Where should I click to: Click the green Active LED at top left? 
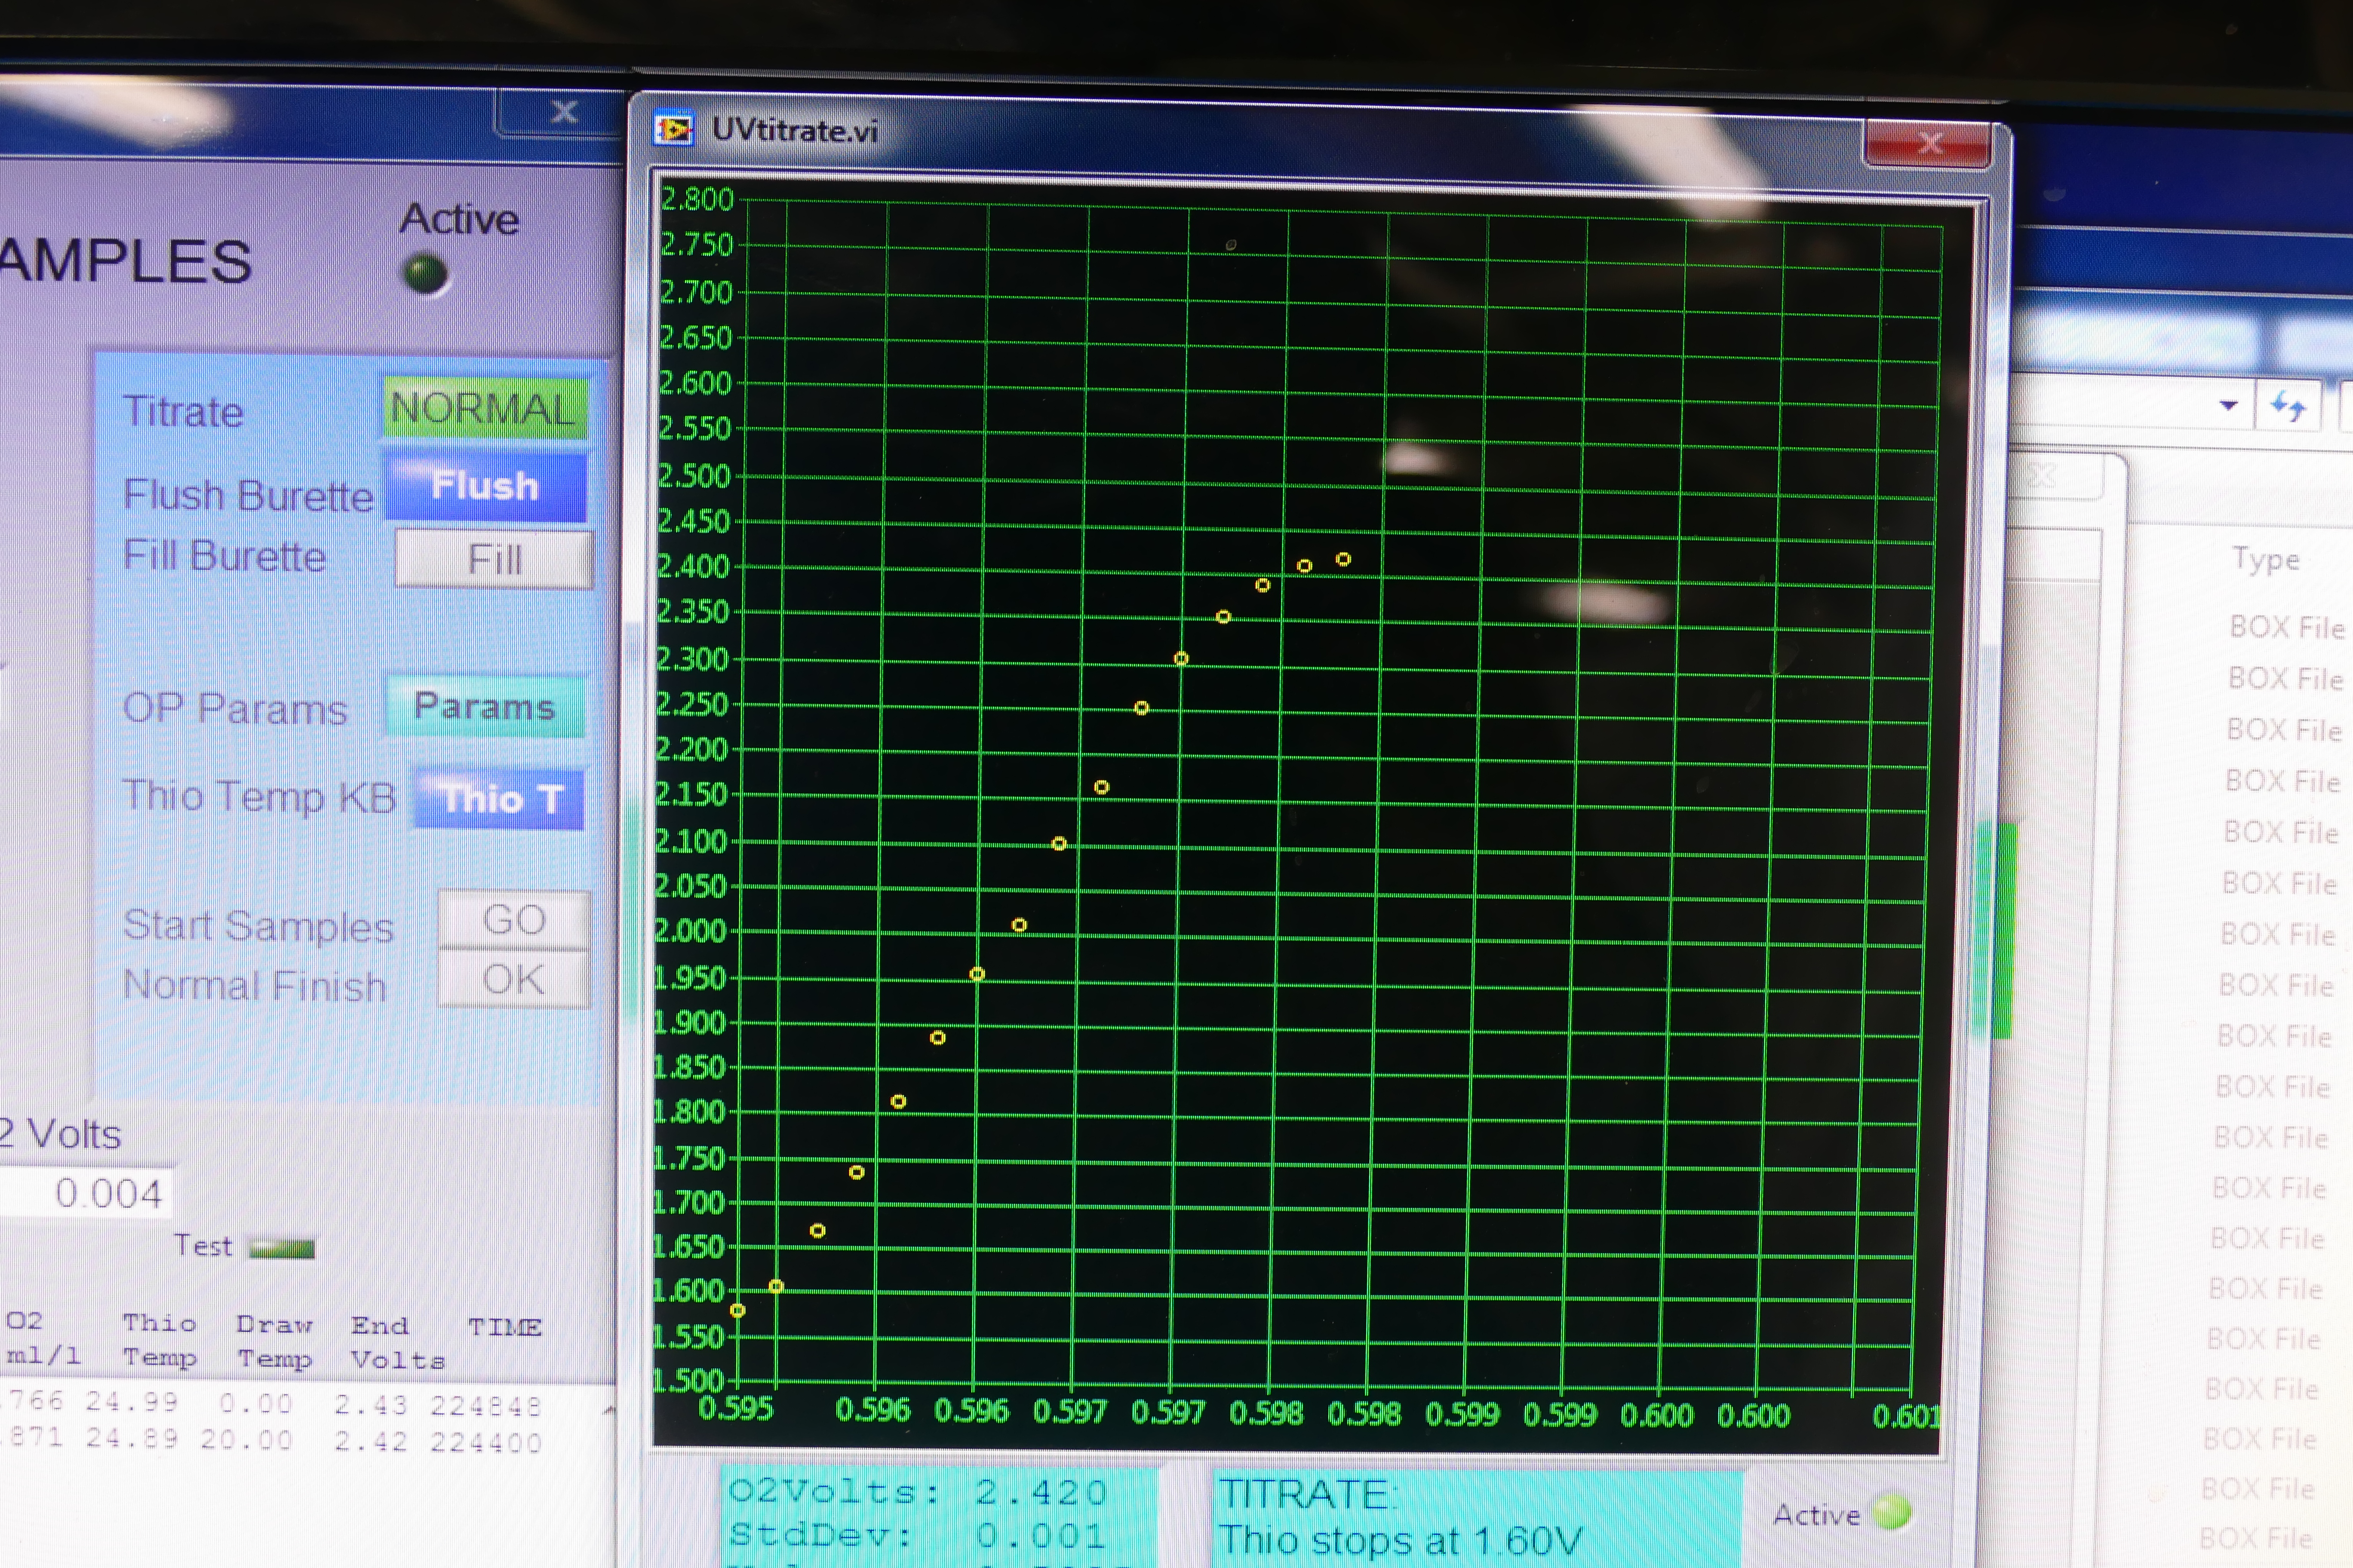click(x=426, y=274)
